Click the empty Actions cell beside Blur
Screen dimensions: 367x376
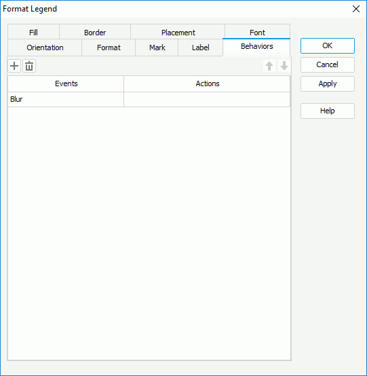click(207, 99)
